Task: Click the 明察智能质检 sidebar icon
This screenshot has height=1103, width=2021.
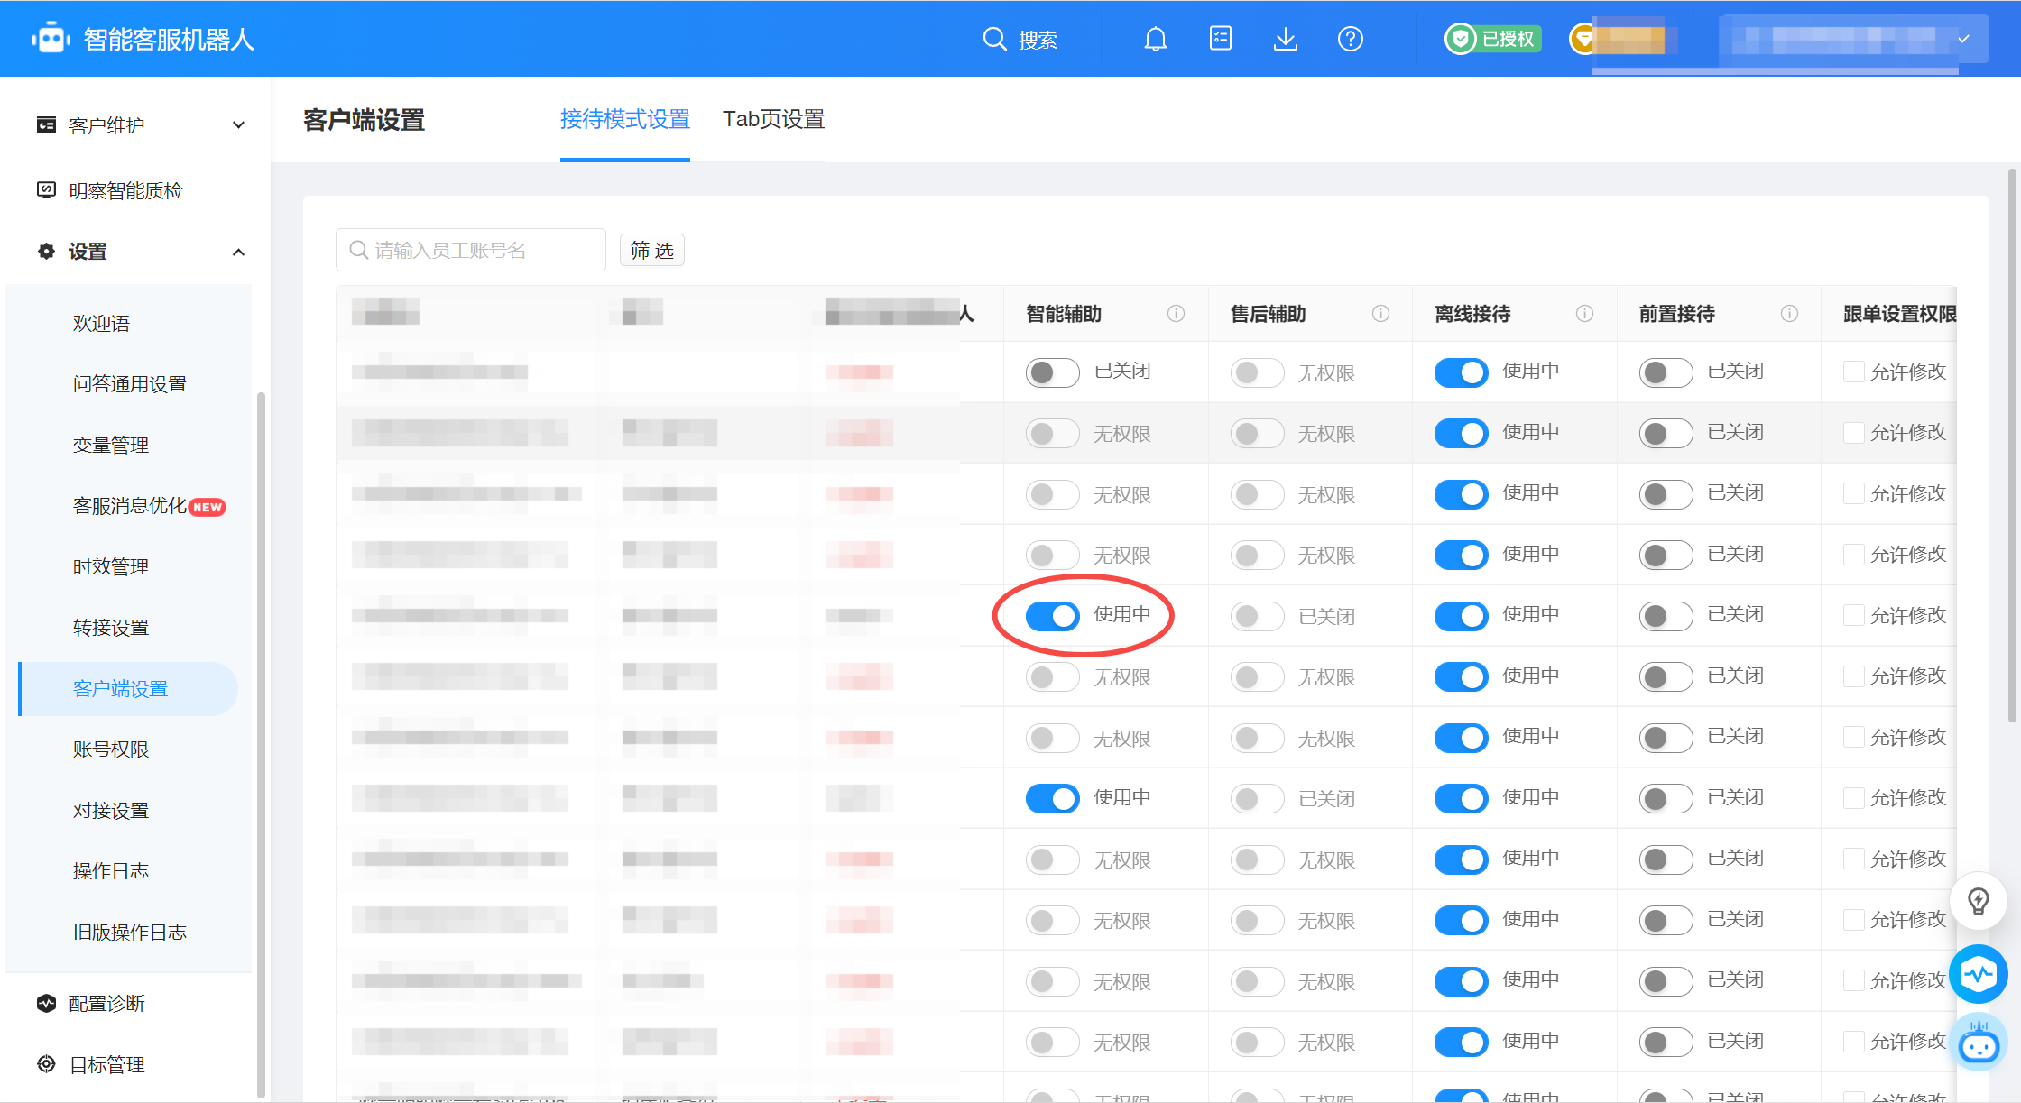Action: coord(46,190)
